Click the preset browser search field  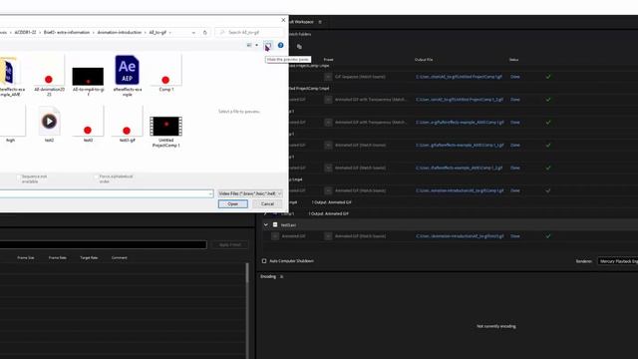click(104, 244)
